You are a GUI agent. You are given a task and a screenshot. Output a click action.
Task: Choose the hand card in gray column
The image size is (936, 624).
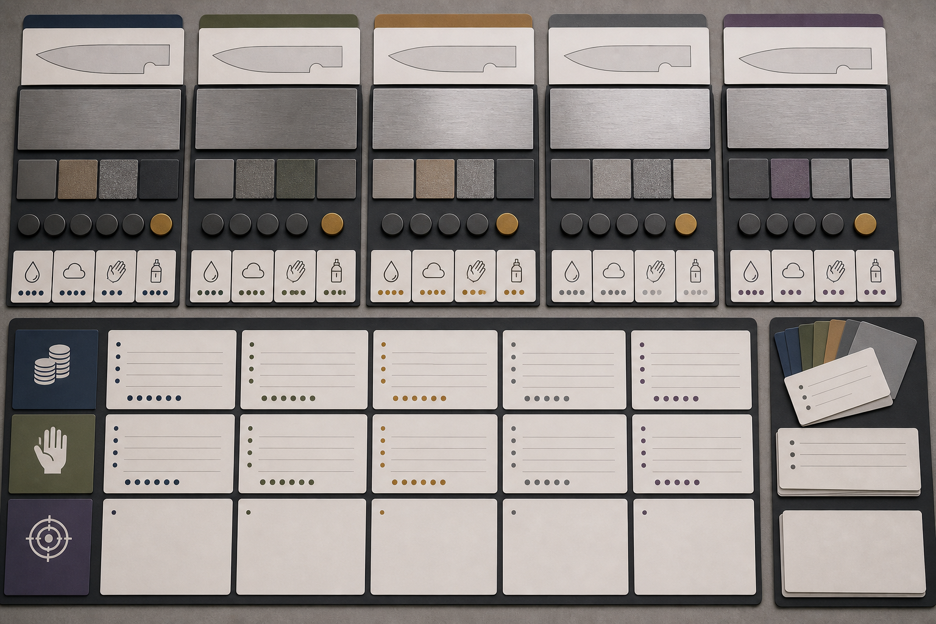click(655, 276)
